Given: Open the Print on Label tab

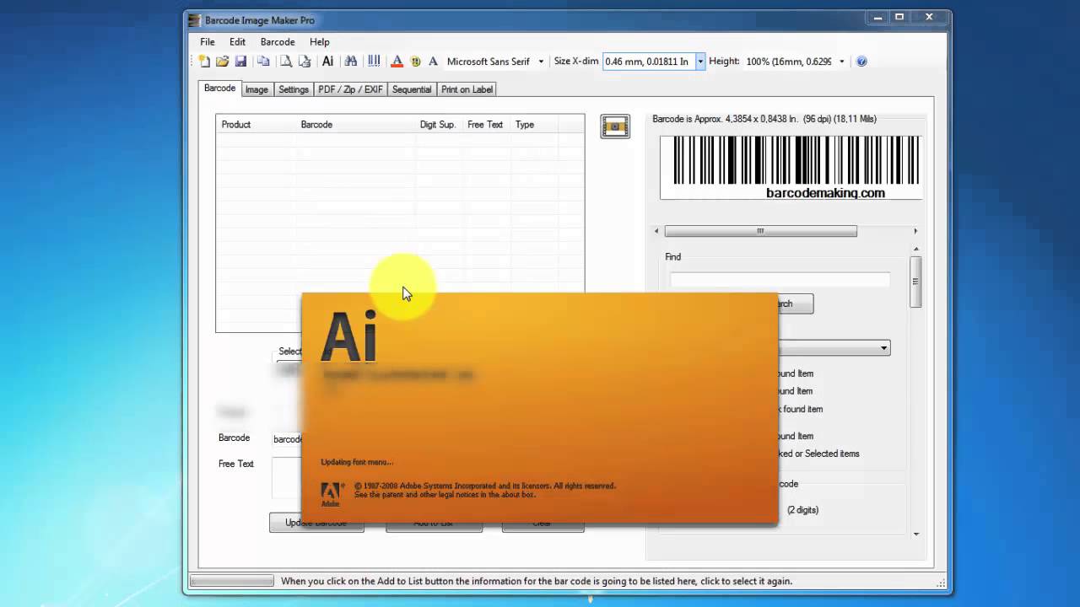Looking at the screenshot, I should tap(467, 89).
